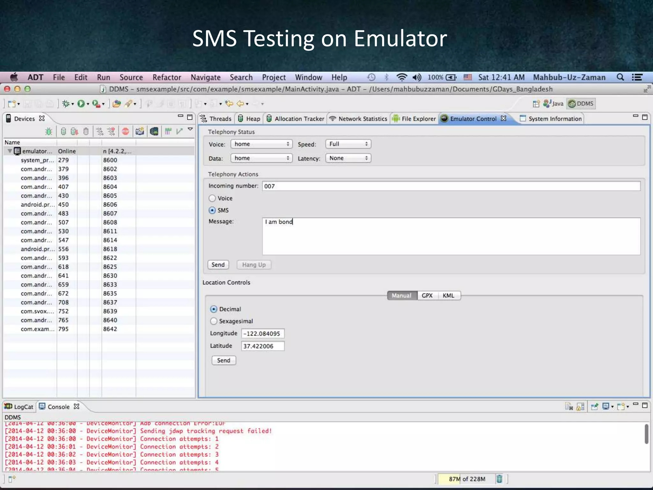Select the Decimal radio button
The width and height of the screenshot is (653, 490).
[214, 309]
